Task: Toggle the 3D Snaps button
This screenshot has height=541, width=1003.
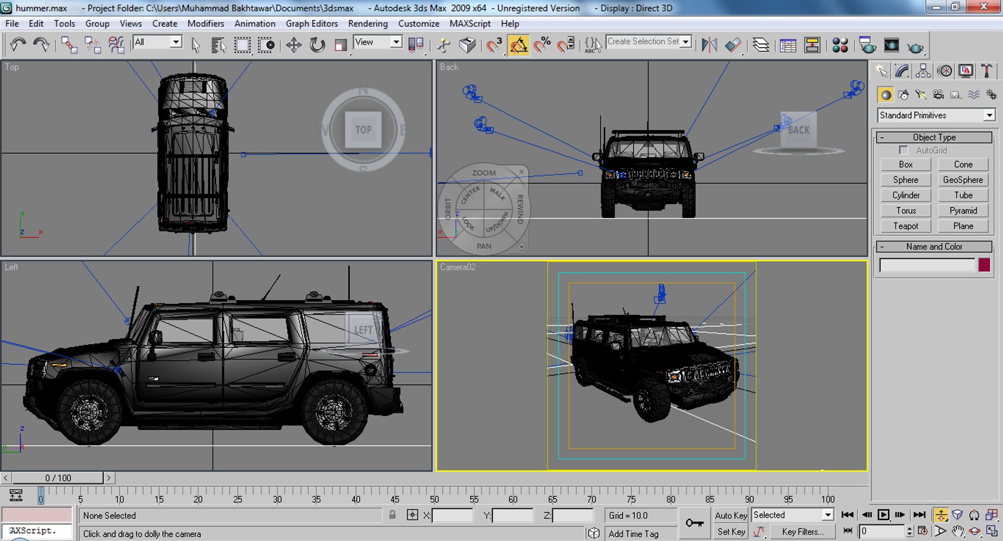Action: [x=494, y=45]
